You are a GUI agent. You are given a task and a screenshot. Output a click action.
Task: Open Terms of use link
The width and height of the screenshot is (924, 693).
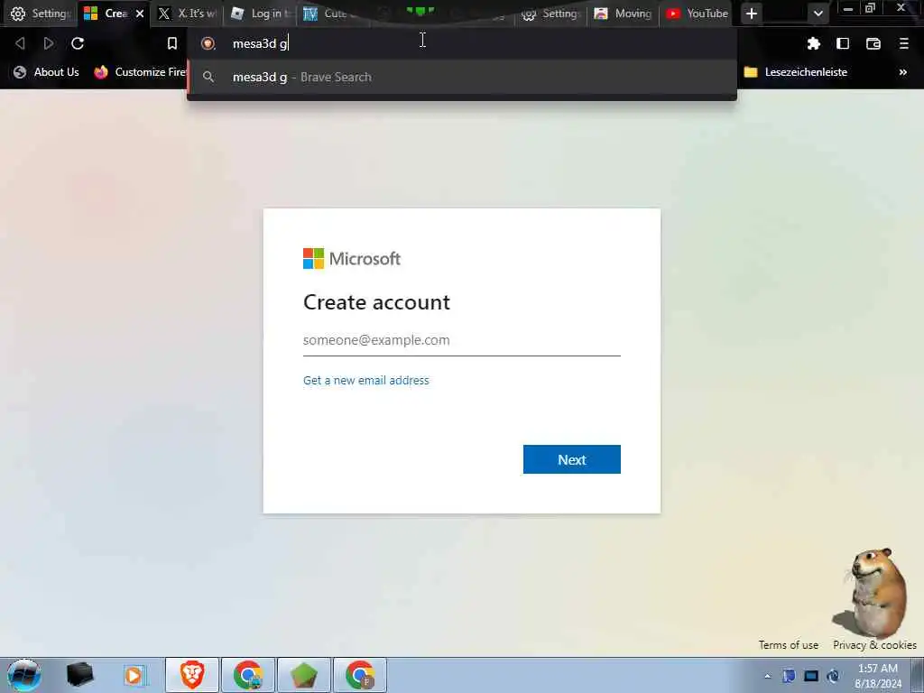click(x=788, y=644)
